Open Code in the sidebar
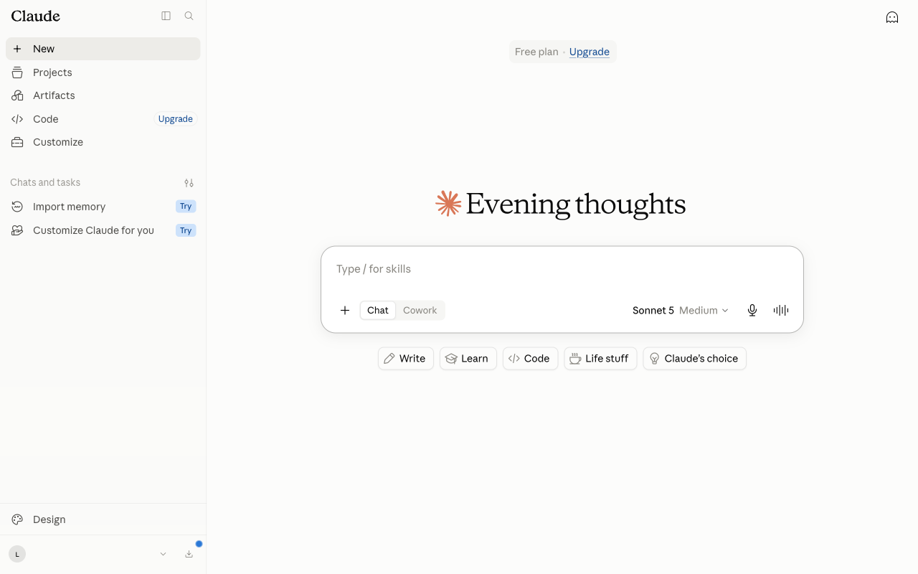Screen dimensions: 918x574 103,119
